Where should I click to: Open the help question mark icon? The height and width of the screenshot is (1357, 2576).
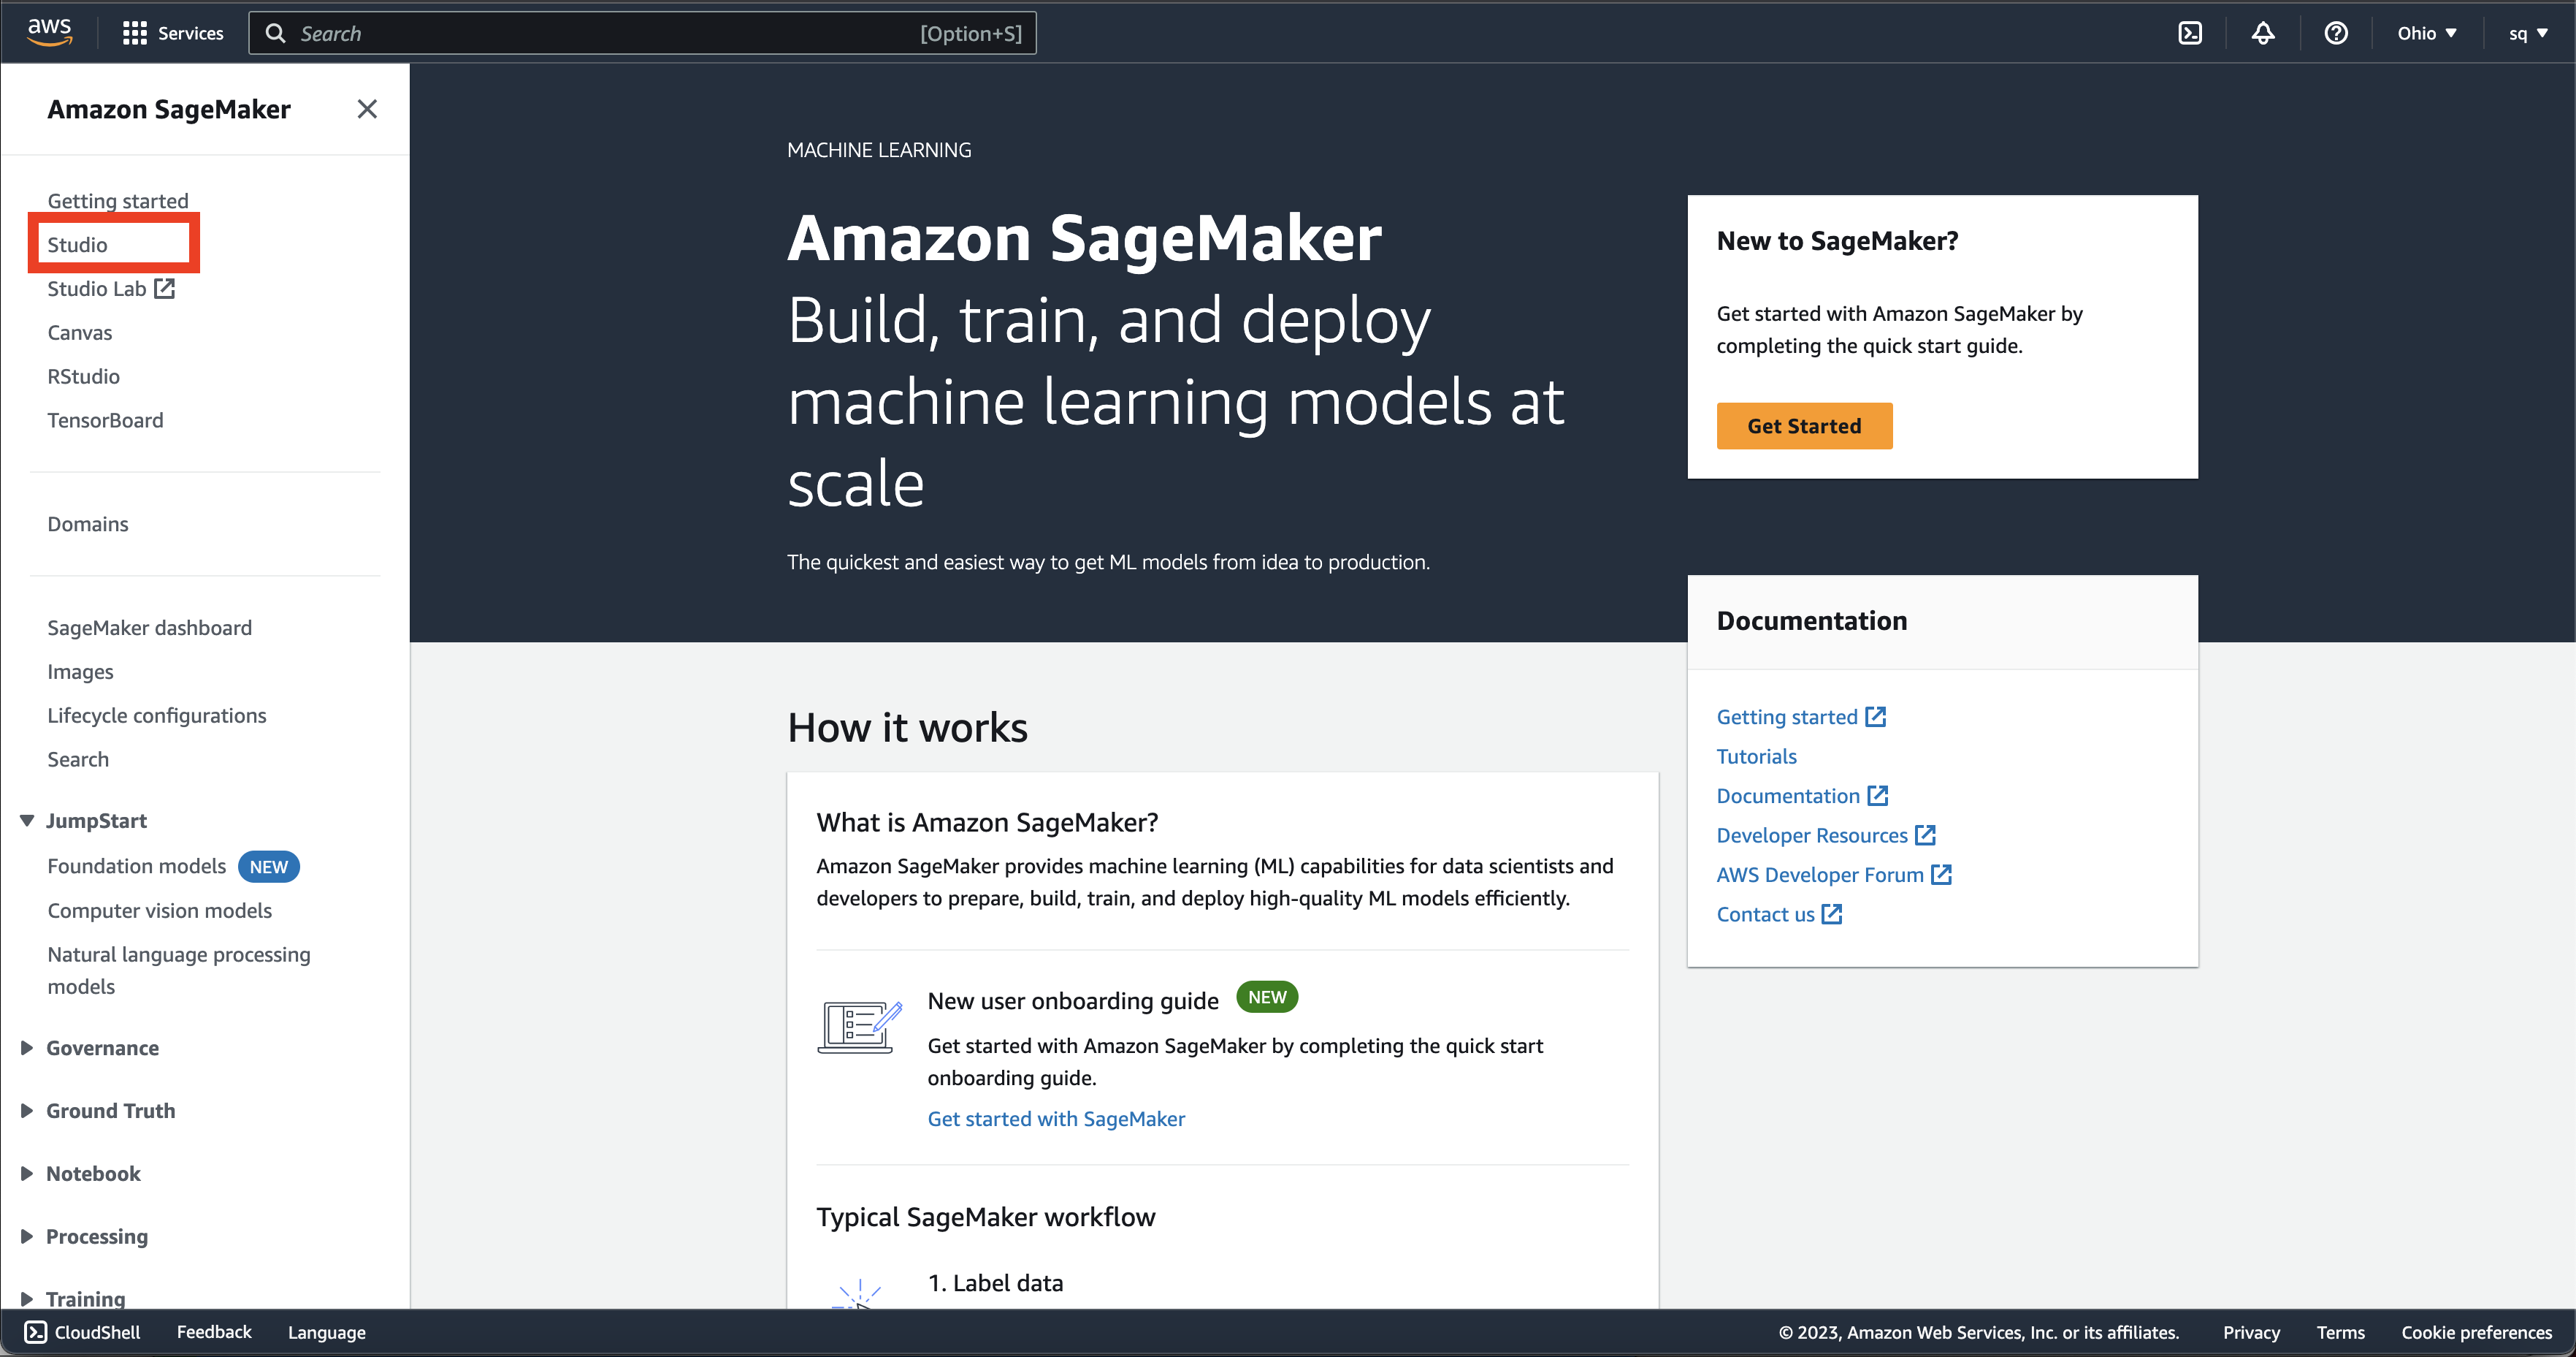[2335, 33]
